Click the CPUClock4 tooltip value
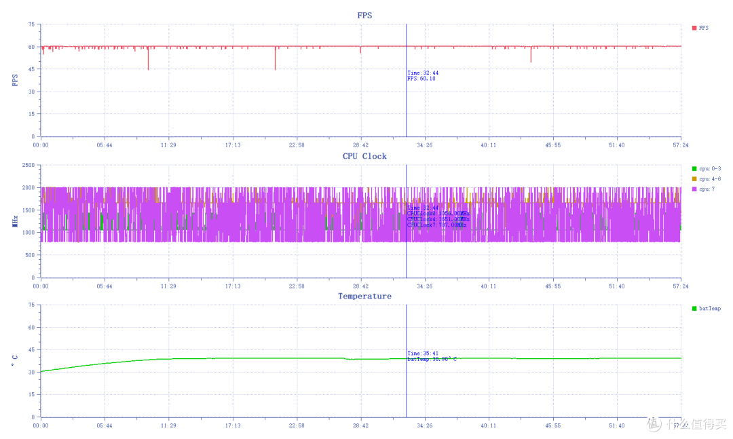Viewport: 733px width, 439px height. coord(438,219)
